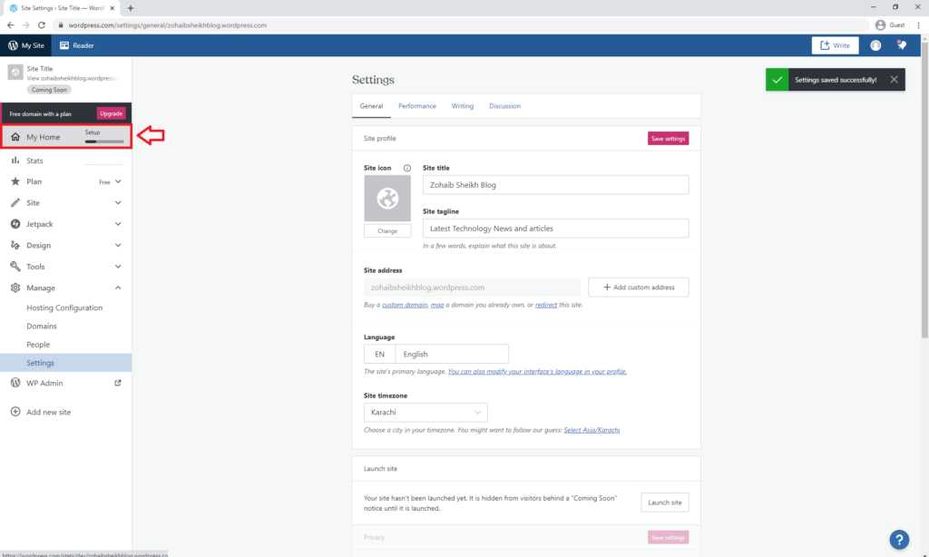Click Add custom address button

pos(638,288)
